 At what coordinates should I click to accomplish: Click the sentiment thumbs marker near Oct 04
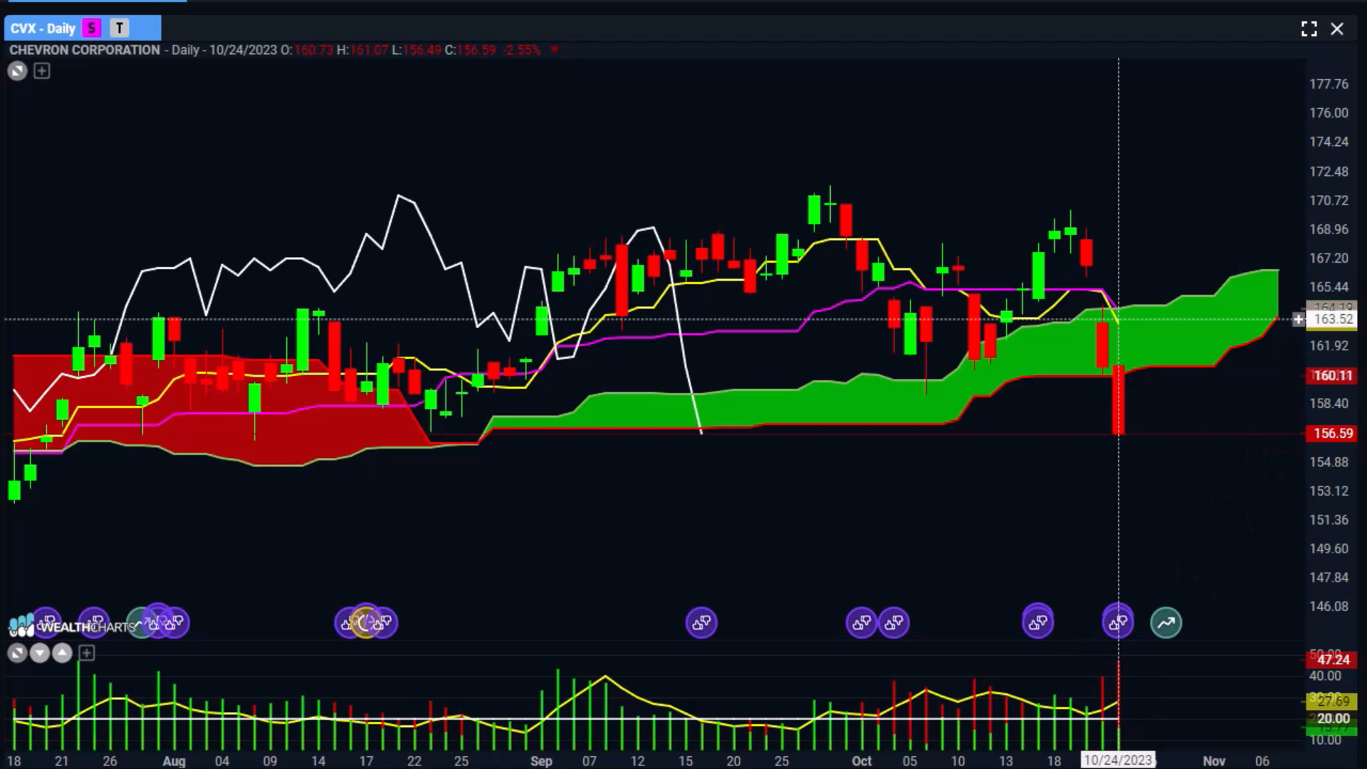[894, 623]
